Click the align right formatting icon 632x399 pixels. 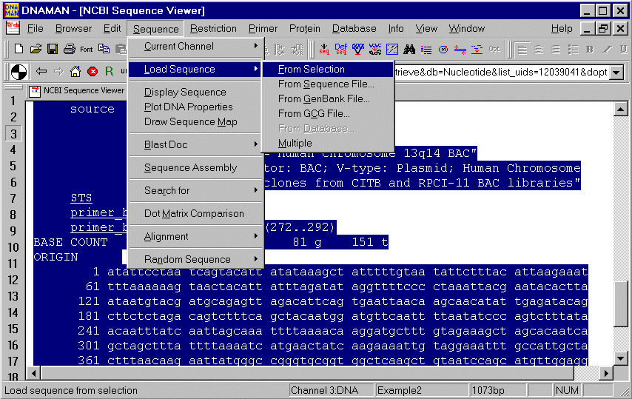coord(556,50)
